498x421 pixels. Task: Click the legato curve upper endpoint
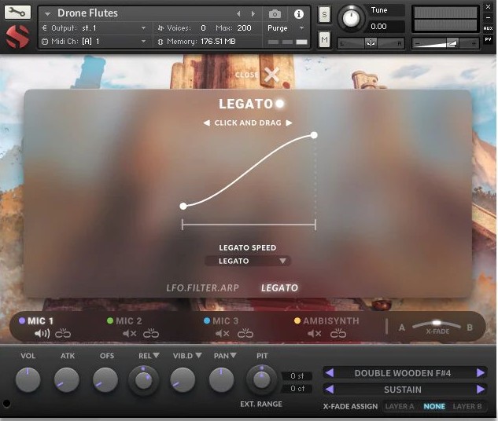coord(314,135)
